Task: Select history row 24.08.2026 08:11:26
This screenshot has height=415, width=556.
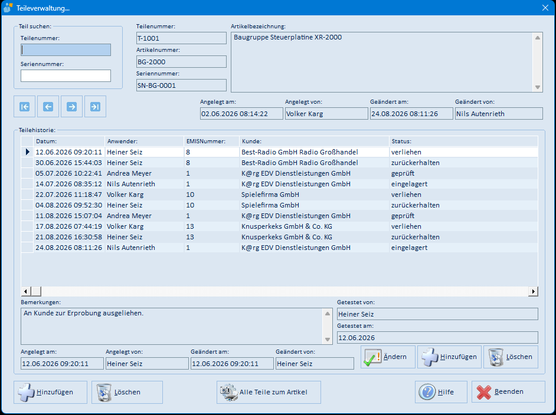Action: (x=279, y=248)
